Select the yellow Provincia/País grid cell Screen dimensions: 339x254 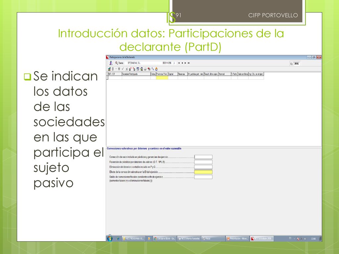[162, 77]
